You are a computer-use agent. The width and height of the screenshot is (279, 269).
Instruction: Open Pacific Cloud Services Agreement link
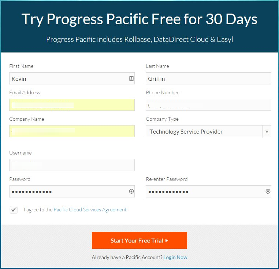click(90, 210)
